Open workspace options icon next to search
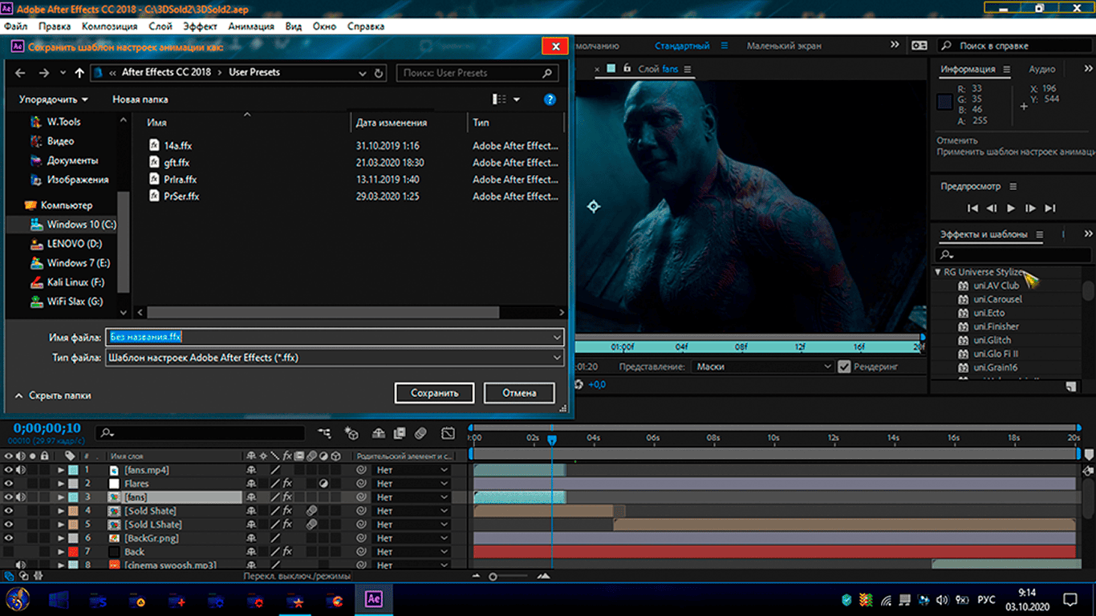1096x616 pixels. click(919, 46)
